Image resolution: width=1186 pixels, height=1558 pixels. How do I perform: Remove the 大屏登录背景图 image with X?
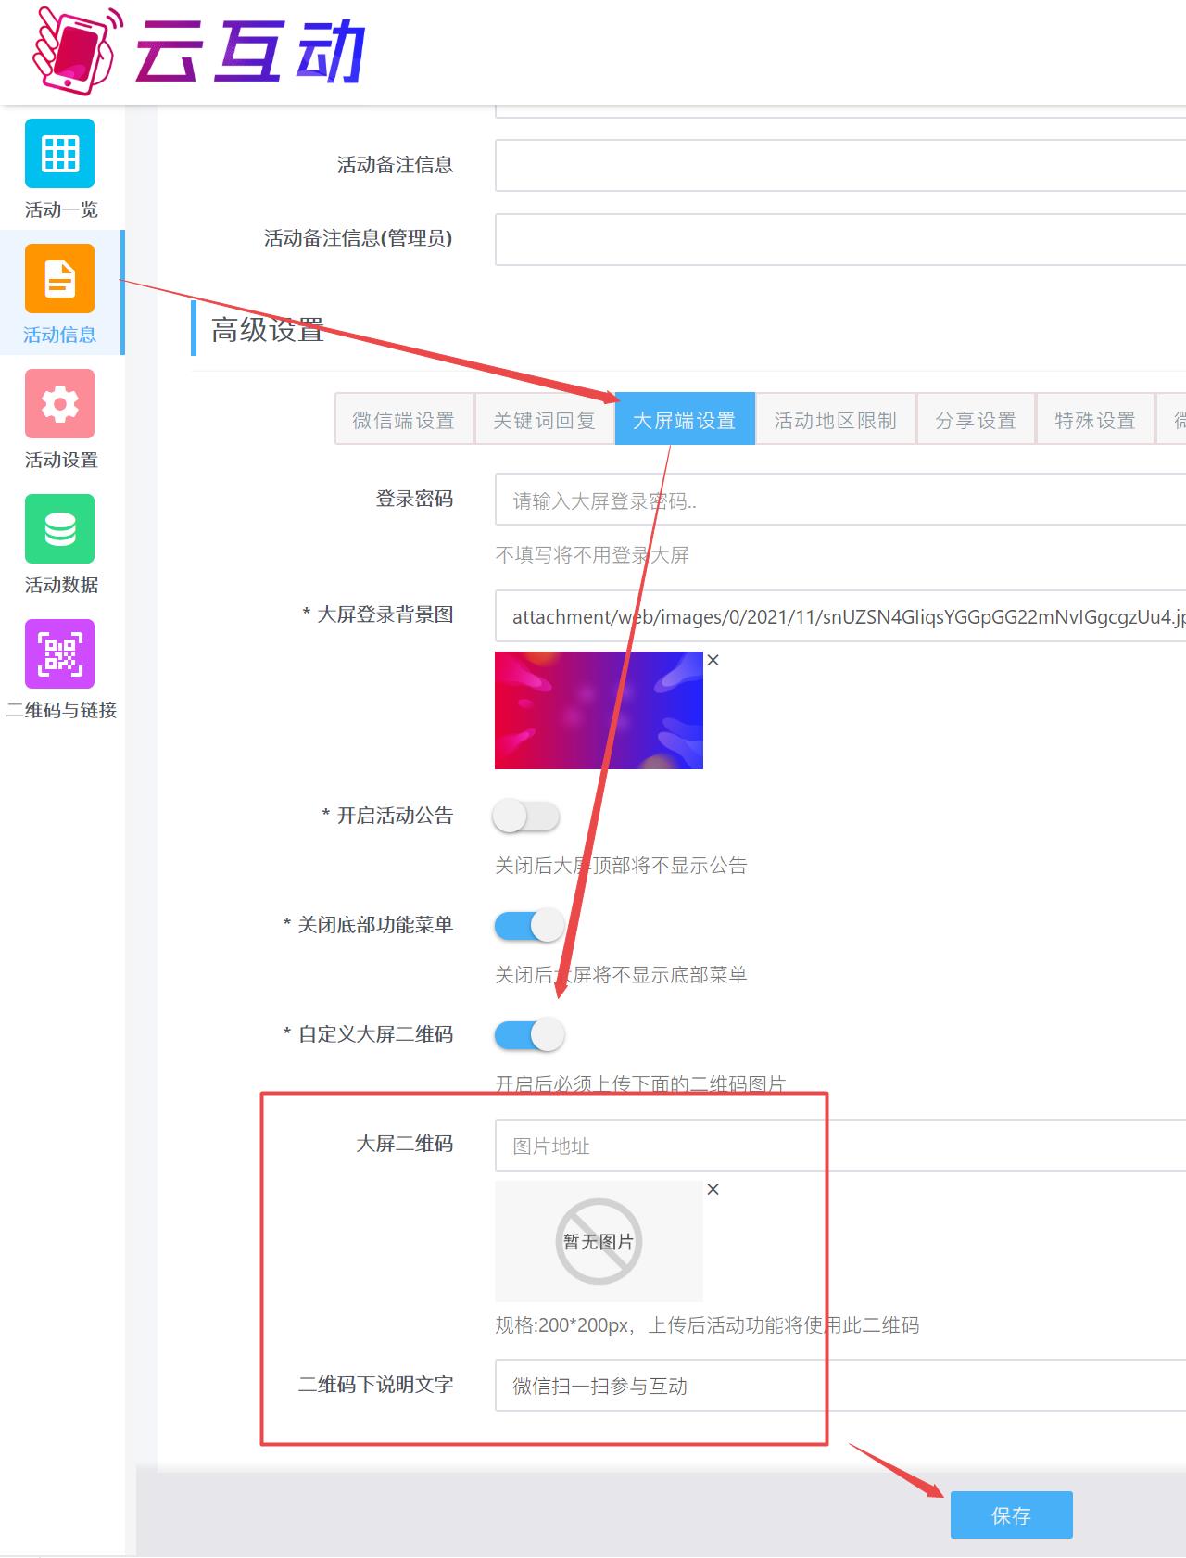point(713,660)
